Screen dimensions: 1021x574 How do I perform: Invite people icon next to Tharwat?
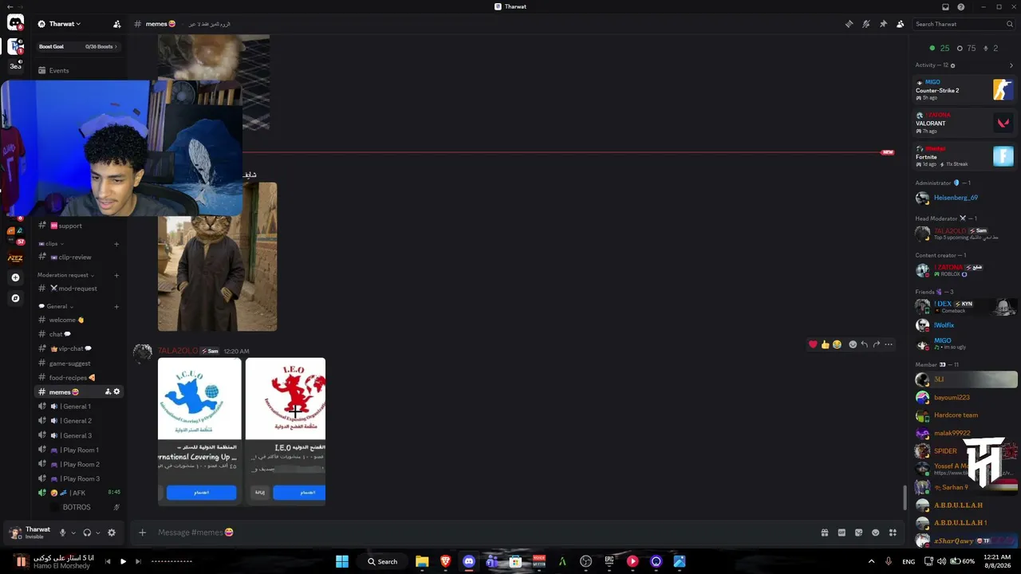click(x=117, y=24)
